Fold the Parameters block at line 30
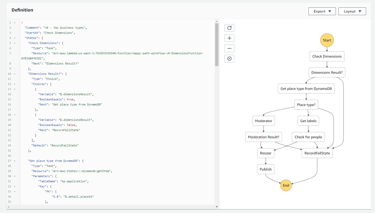 tap(15, 176)
